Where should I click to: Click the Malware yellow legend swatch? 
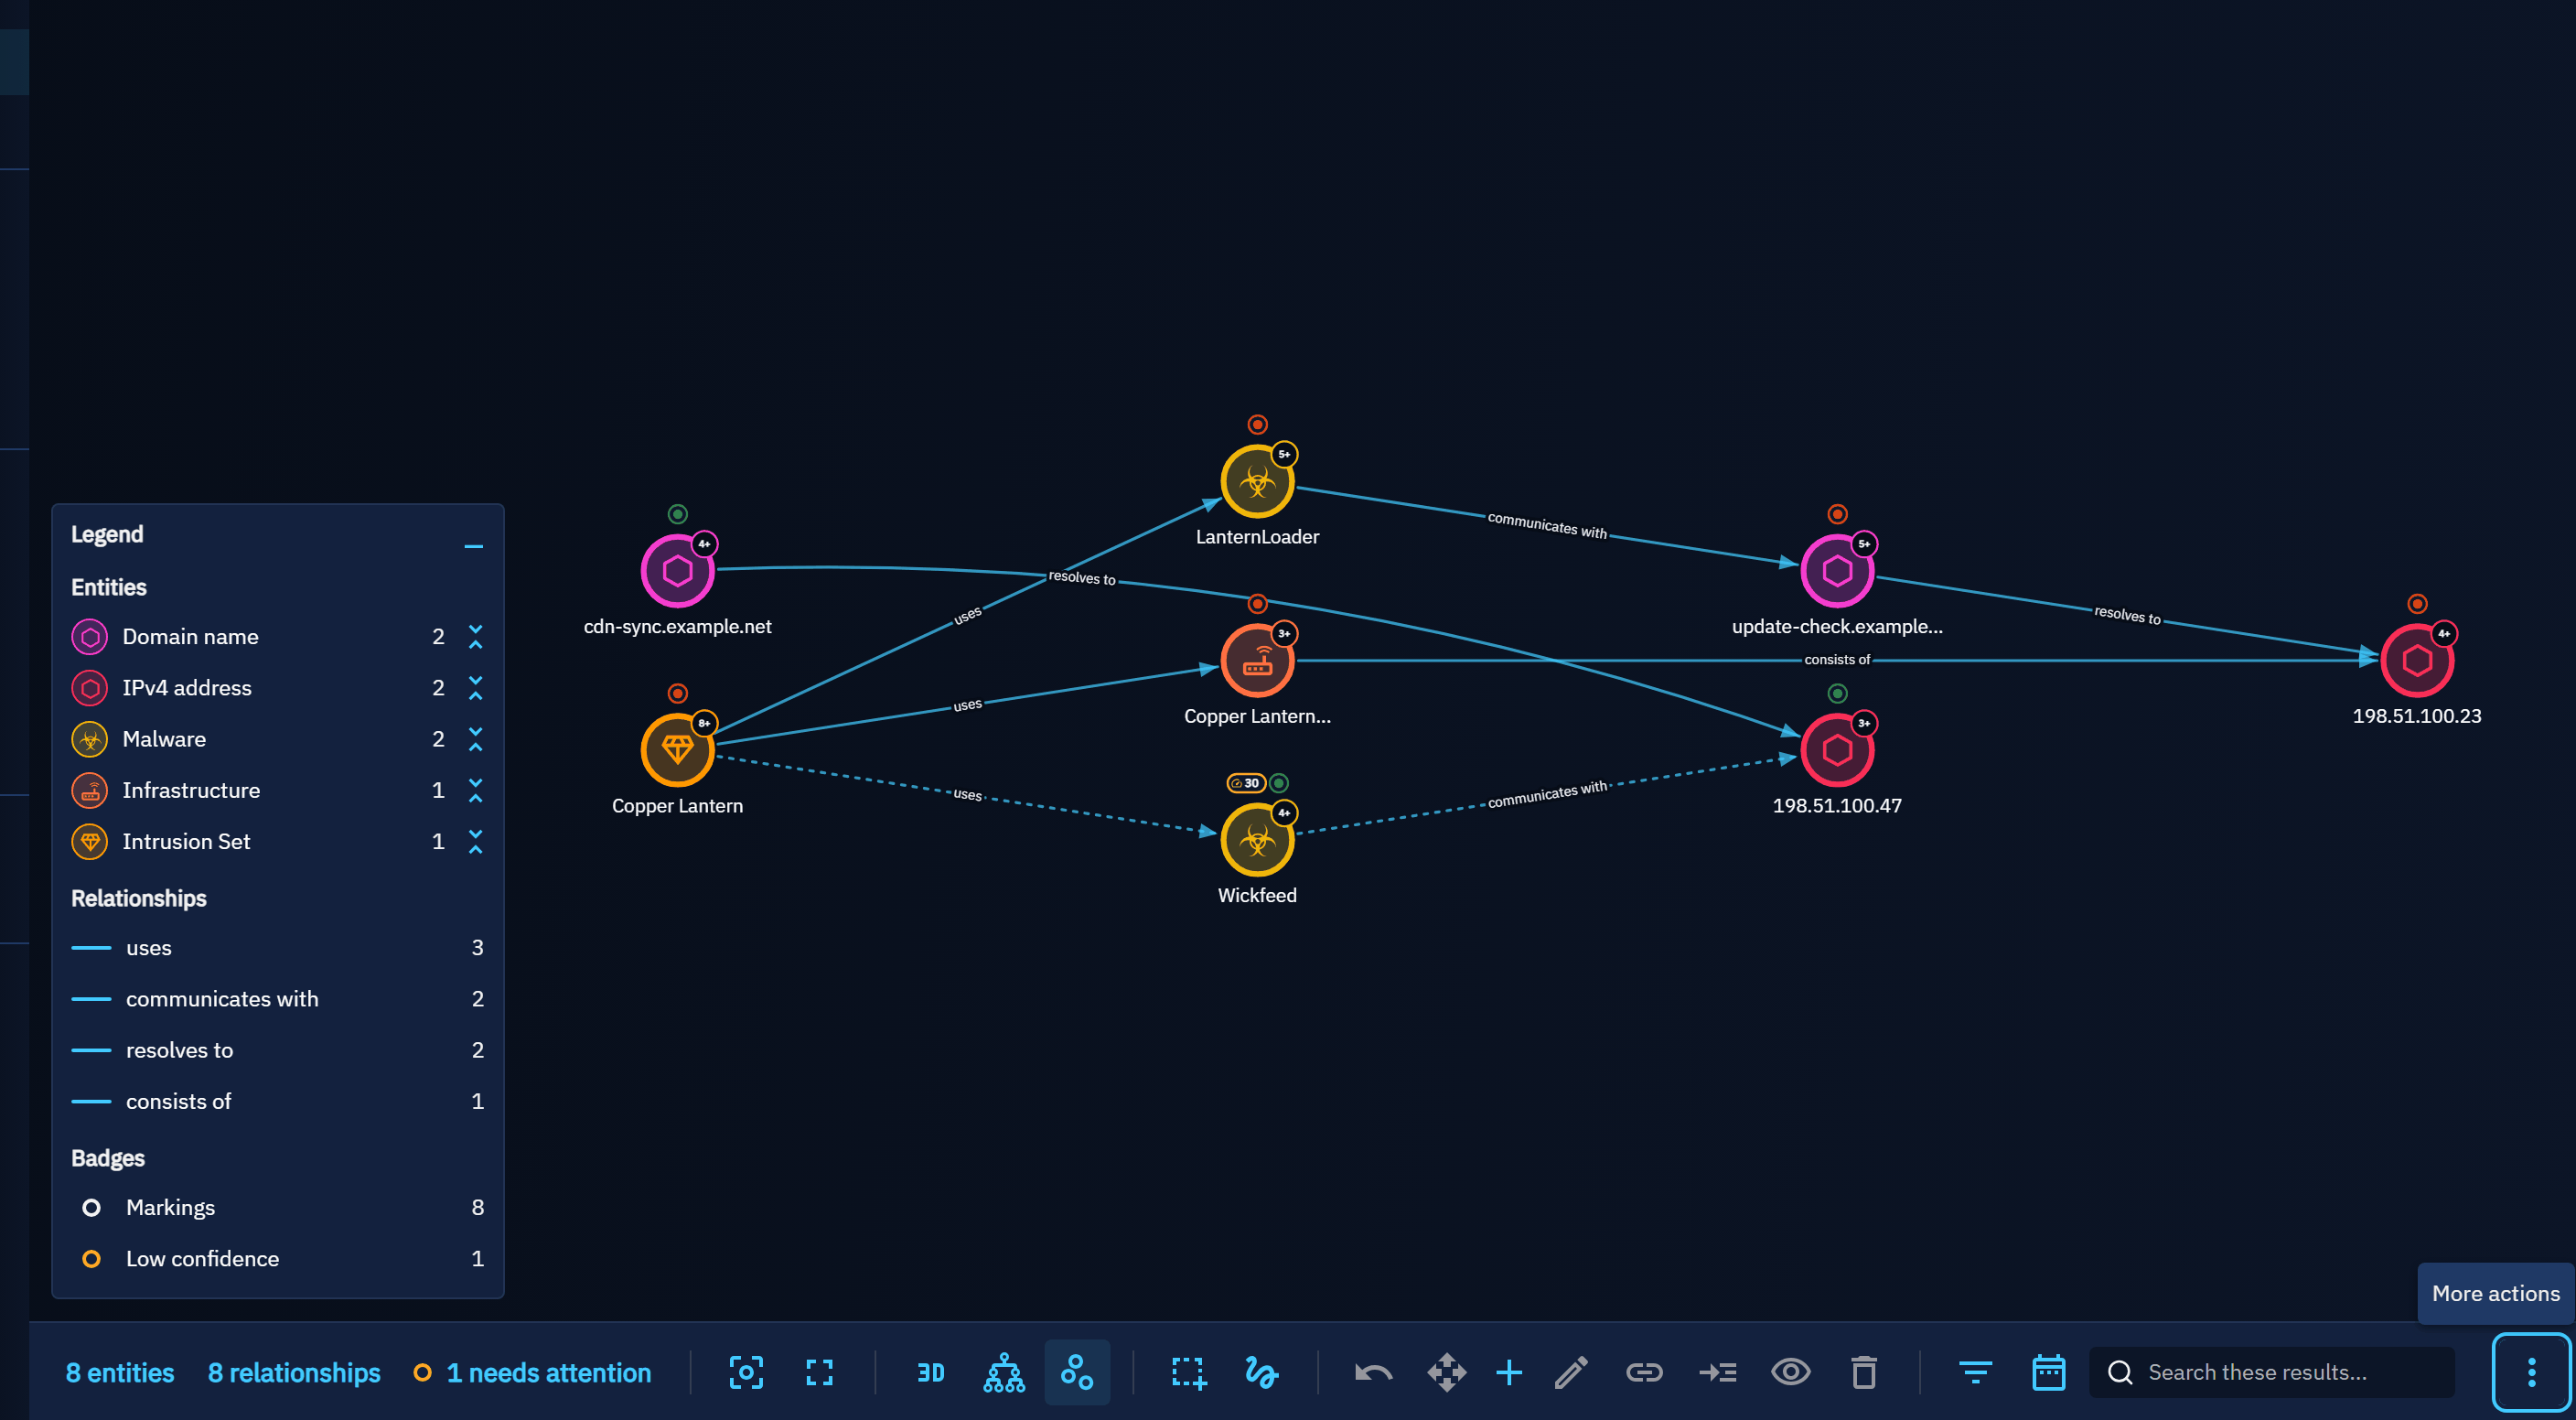(90, 739)
